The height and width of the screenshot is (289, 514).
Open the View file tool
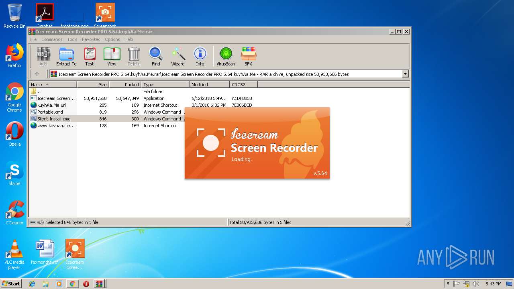[112, 57]
